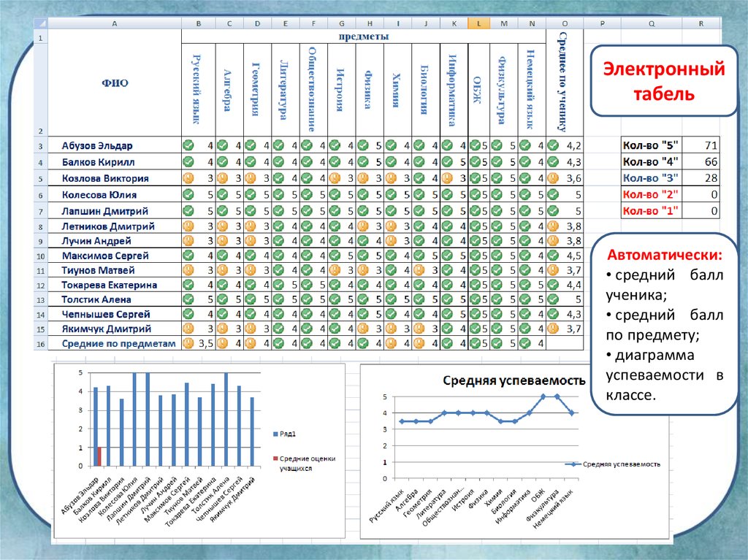The image size is (748, 560).
Task: Click yellow icon in Козлова Виктория's Русский язык cell
Action: 188,178
